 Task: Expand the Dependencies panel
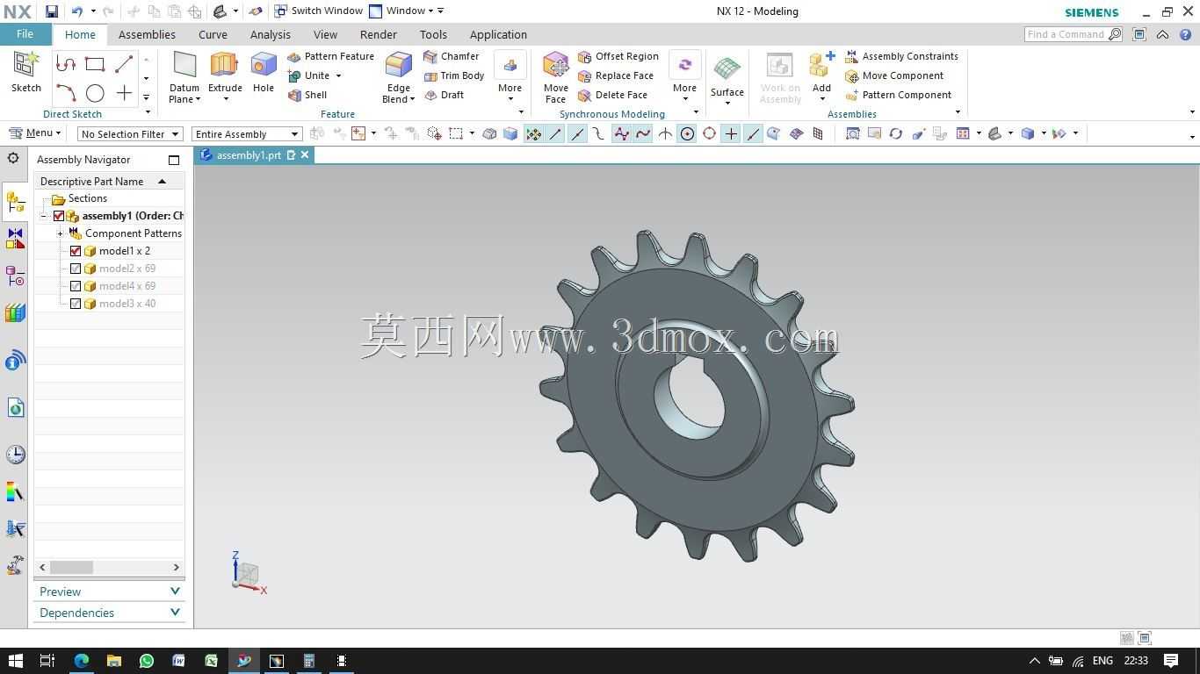(110, 613)
